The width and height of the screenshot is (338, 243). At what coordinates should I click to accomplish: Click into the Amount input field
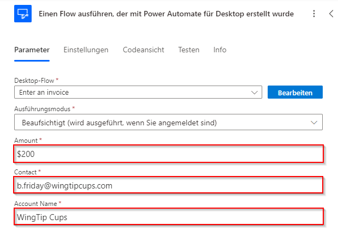click(168, 154)
